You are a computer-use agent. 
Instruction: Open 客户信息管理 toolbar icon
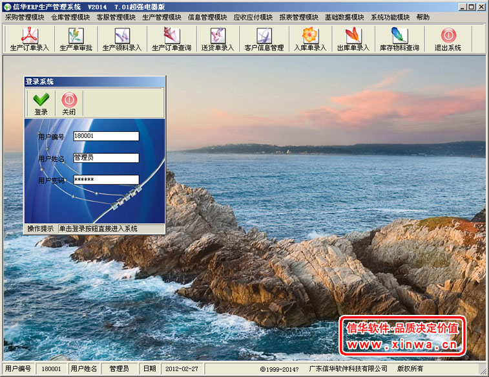[x=264, y=39]
